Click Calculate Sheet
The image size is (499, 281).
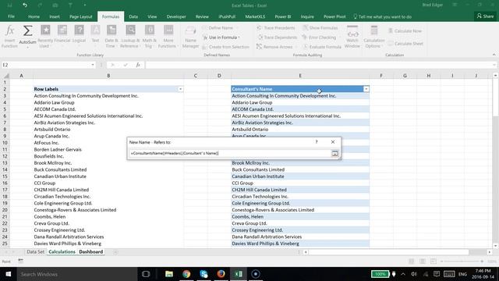(x=405, y=44)
